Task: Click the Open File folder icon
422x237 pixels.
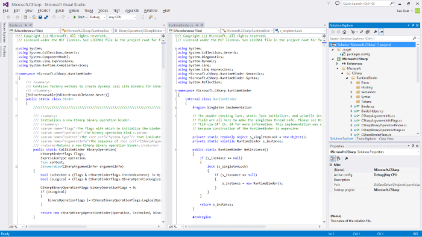Action: pyautogui.click(x=34, y=17)
